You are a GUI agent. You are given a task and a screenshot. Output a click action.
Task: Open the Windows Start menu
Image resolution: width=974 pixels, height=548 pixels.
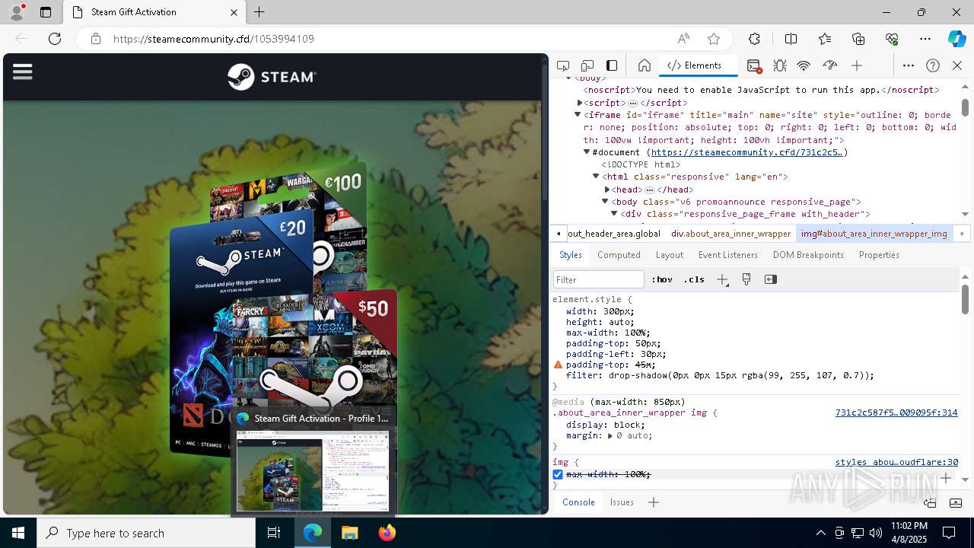(x=18, y=533)
